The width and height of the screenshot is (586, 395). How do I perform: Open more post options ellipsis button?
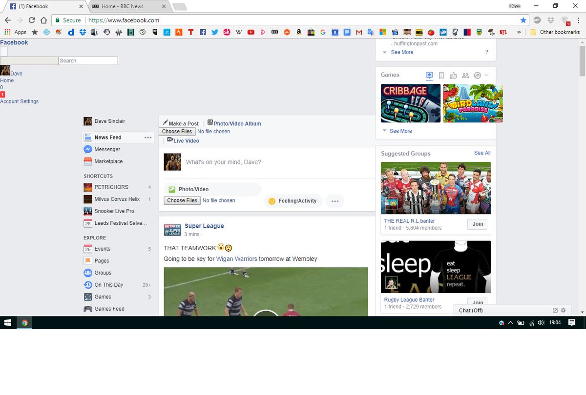pyautogui.click(x=335, y=201)
